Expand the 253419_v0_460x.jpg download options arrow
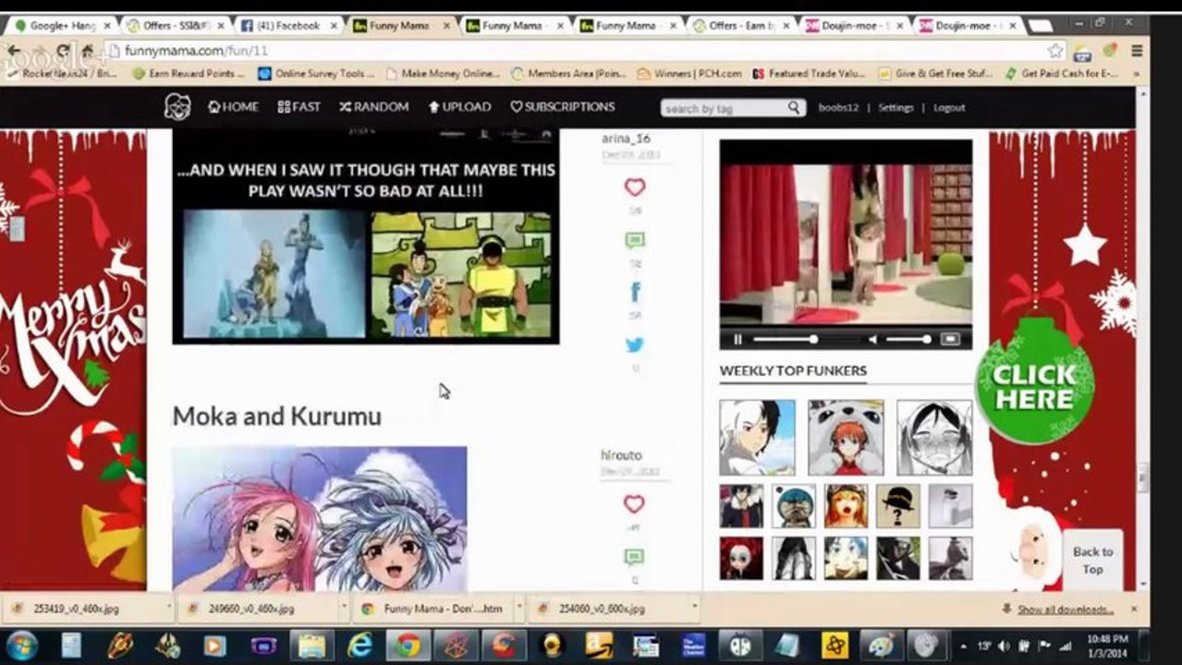Viewport: 1182px width, 665px height. 170,609
